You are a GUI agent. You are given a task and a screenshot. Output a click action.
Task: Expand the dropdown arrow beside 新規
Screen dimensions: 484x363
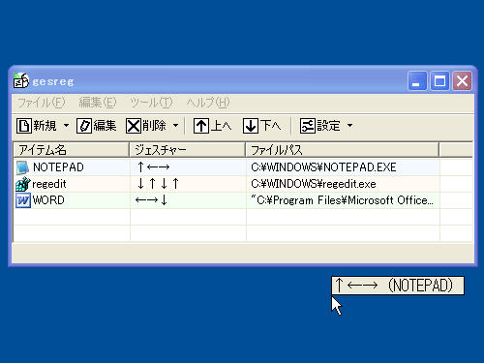(66, 125)
